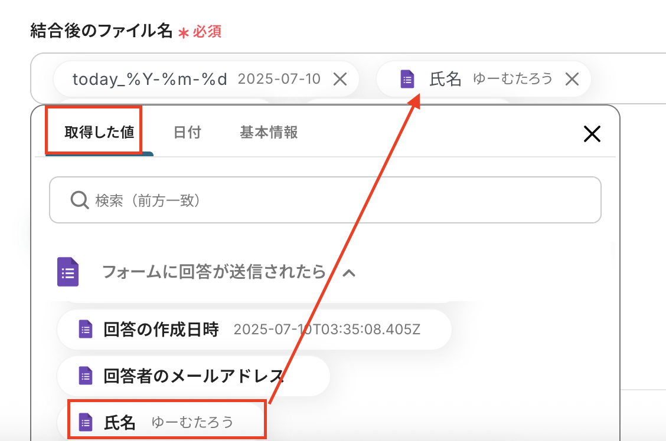Click the magnifier icon in the search box
The height and width of the screenshot is (441, 666).
click(80, 200)
